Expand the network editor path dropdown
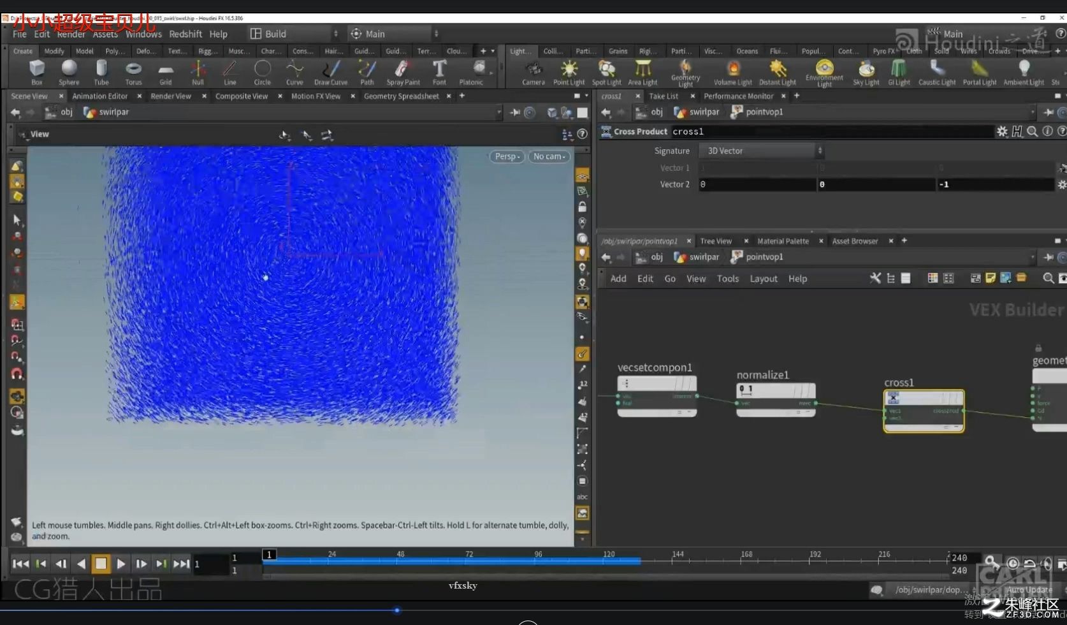The width and height of the screenshot is (1067, 625). [1033, 257]
